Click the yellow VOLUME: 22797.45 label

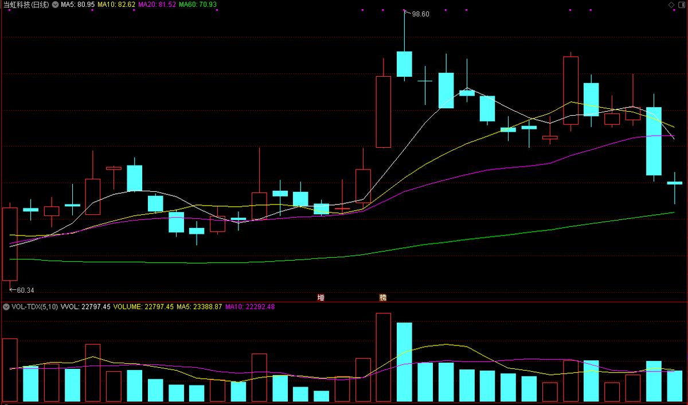(143, 306)
